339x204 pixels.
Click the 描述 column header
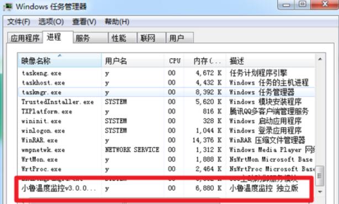(270, 61)
